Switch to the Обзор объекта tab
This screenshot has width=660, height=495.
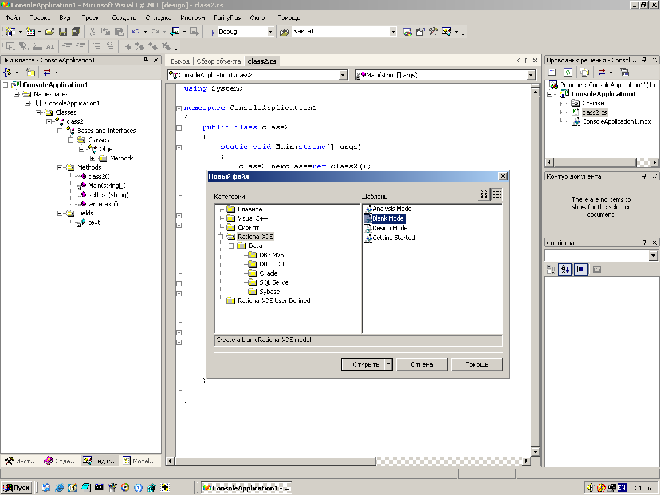[x=218, y=61]
